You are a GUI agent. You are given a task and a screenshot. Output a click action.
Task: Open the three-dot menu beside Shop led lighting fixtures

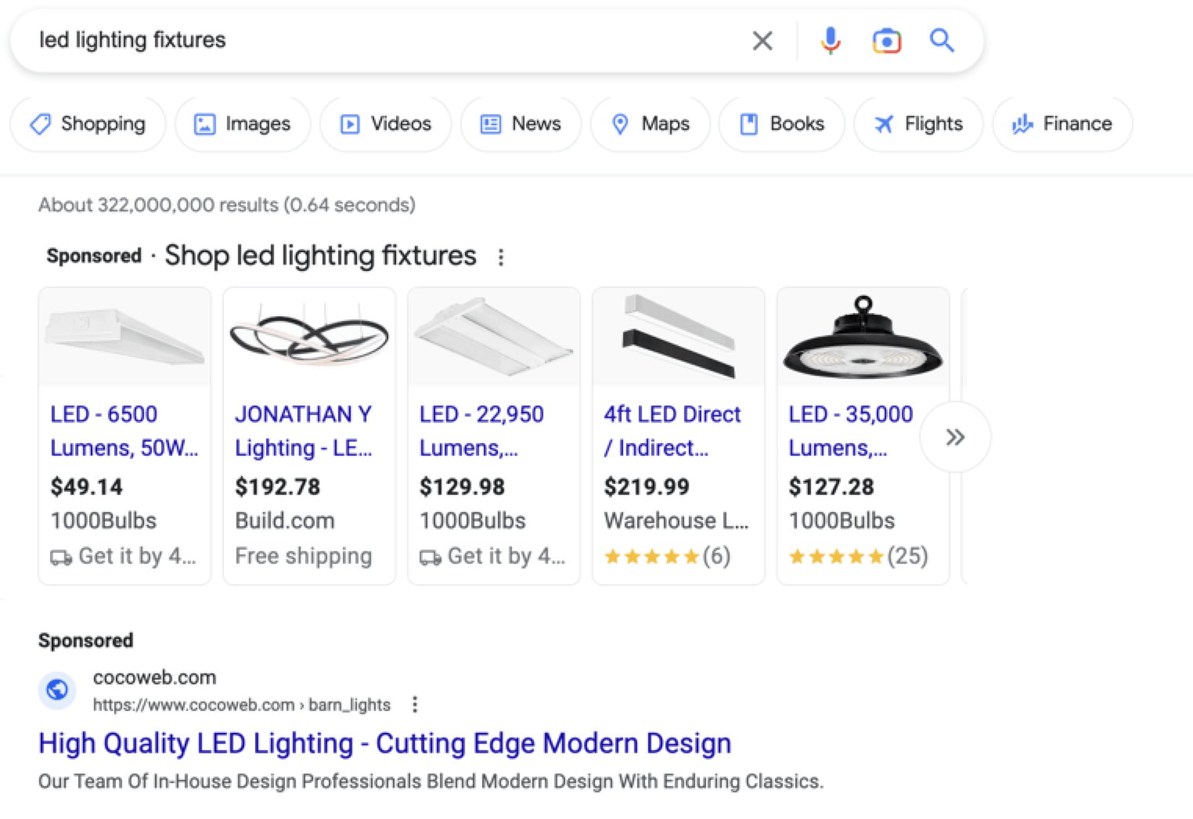click(501, 257)
